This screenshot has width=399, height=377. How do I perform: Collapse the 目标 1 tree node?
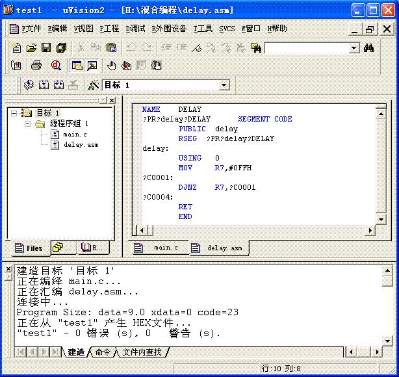click(14, 113)
